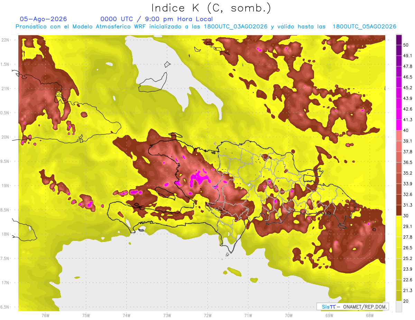Screen dimensions: 415x320
Task: Click the '47.8' color scale value
Action: coord(407,66)
